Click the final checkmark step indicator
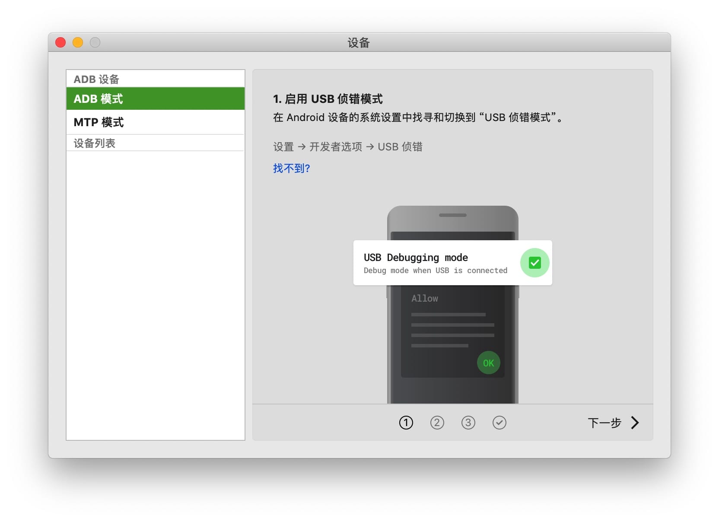Image resolution: width=719 pixels, height=522 pixels. pyautogui.click(x=499, y=423)
